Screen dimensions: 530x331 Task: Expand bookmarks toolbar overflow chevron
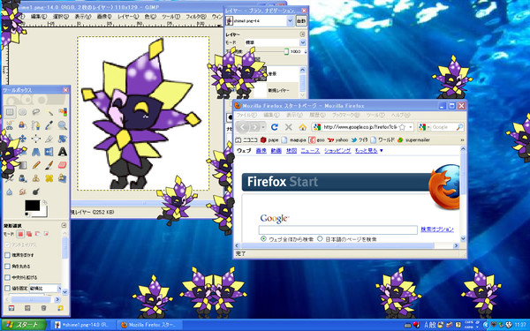462,139
